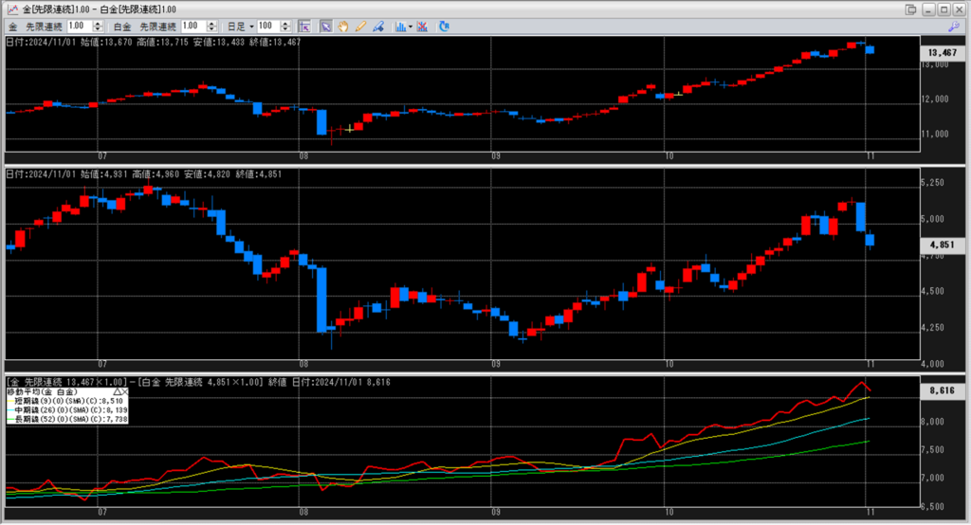The height and width of the screenshot is (525, 971).
Task: Open the wrench settings icon
Action: coord(954,27)
